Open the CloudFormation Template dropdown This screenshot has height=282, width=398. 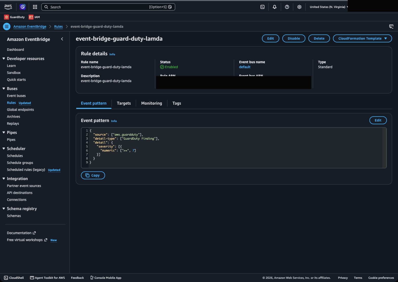pos(362,38)
